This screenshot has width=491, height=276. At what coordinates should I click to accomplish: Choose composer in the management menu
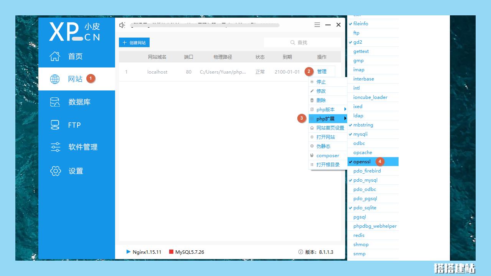pyautogui.click(x=327, y=155)
